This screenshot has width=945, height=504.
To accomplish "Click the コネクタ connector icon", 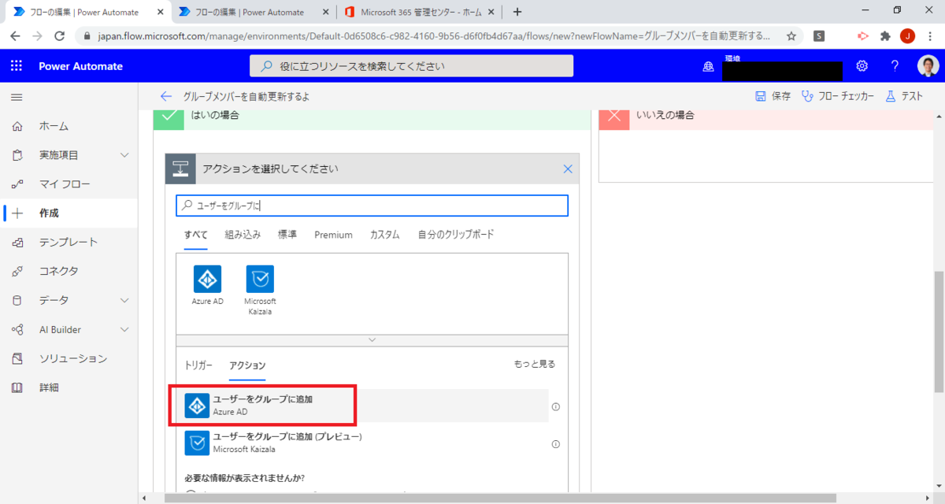I will pyautogui.click(x=18, y=271).
